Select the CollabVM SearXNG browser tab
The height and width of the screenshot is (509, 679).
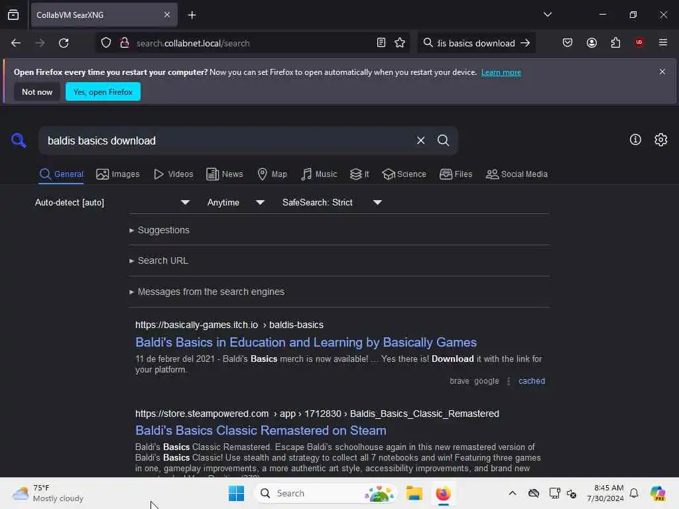click(x=104, y=15)
